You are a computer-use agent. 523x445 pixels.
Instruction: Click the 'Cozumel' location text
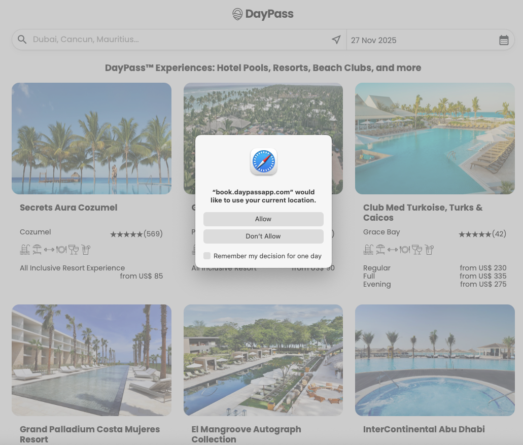[x=36, y=232]
